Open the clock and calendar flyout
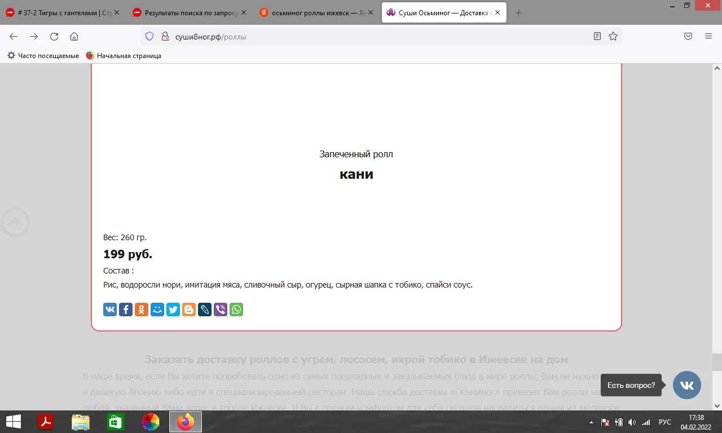 pyautogui.click(x=696, y=422)
